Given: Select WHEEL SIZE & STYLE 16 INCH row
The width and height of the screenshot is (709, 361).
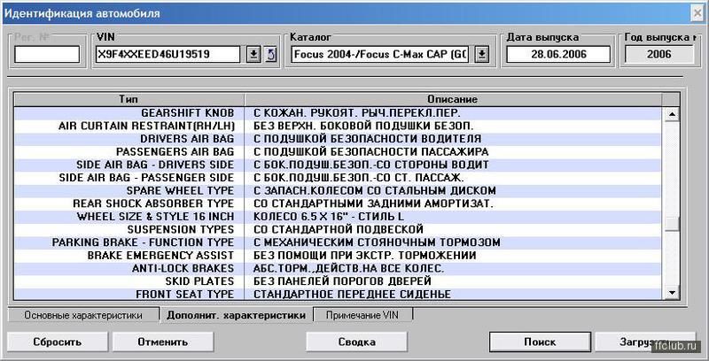Looking at the screenshot, I should click(338, 217).
